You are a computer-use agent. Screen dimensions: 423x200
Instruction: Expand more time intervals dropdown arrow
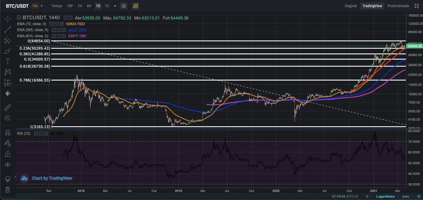point(115,6)
